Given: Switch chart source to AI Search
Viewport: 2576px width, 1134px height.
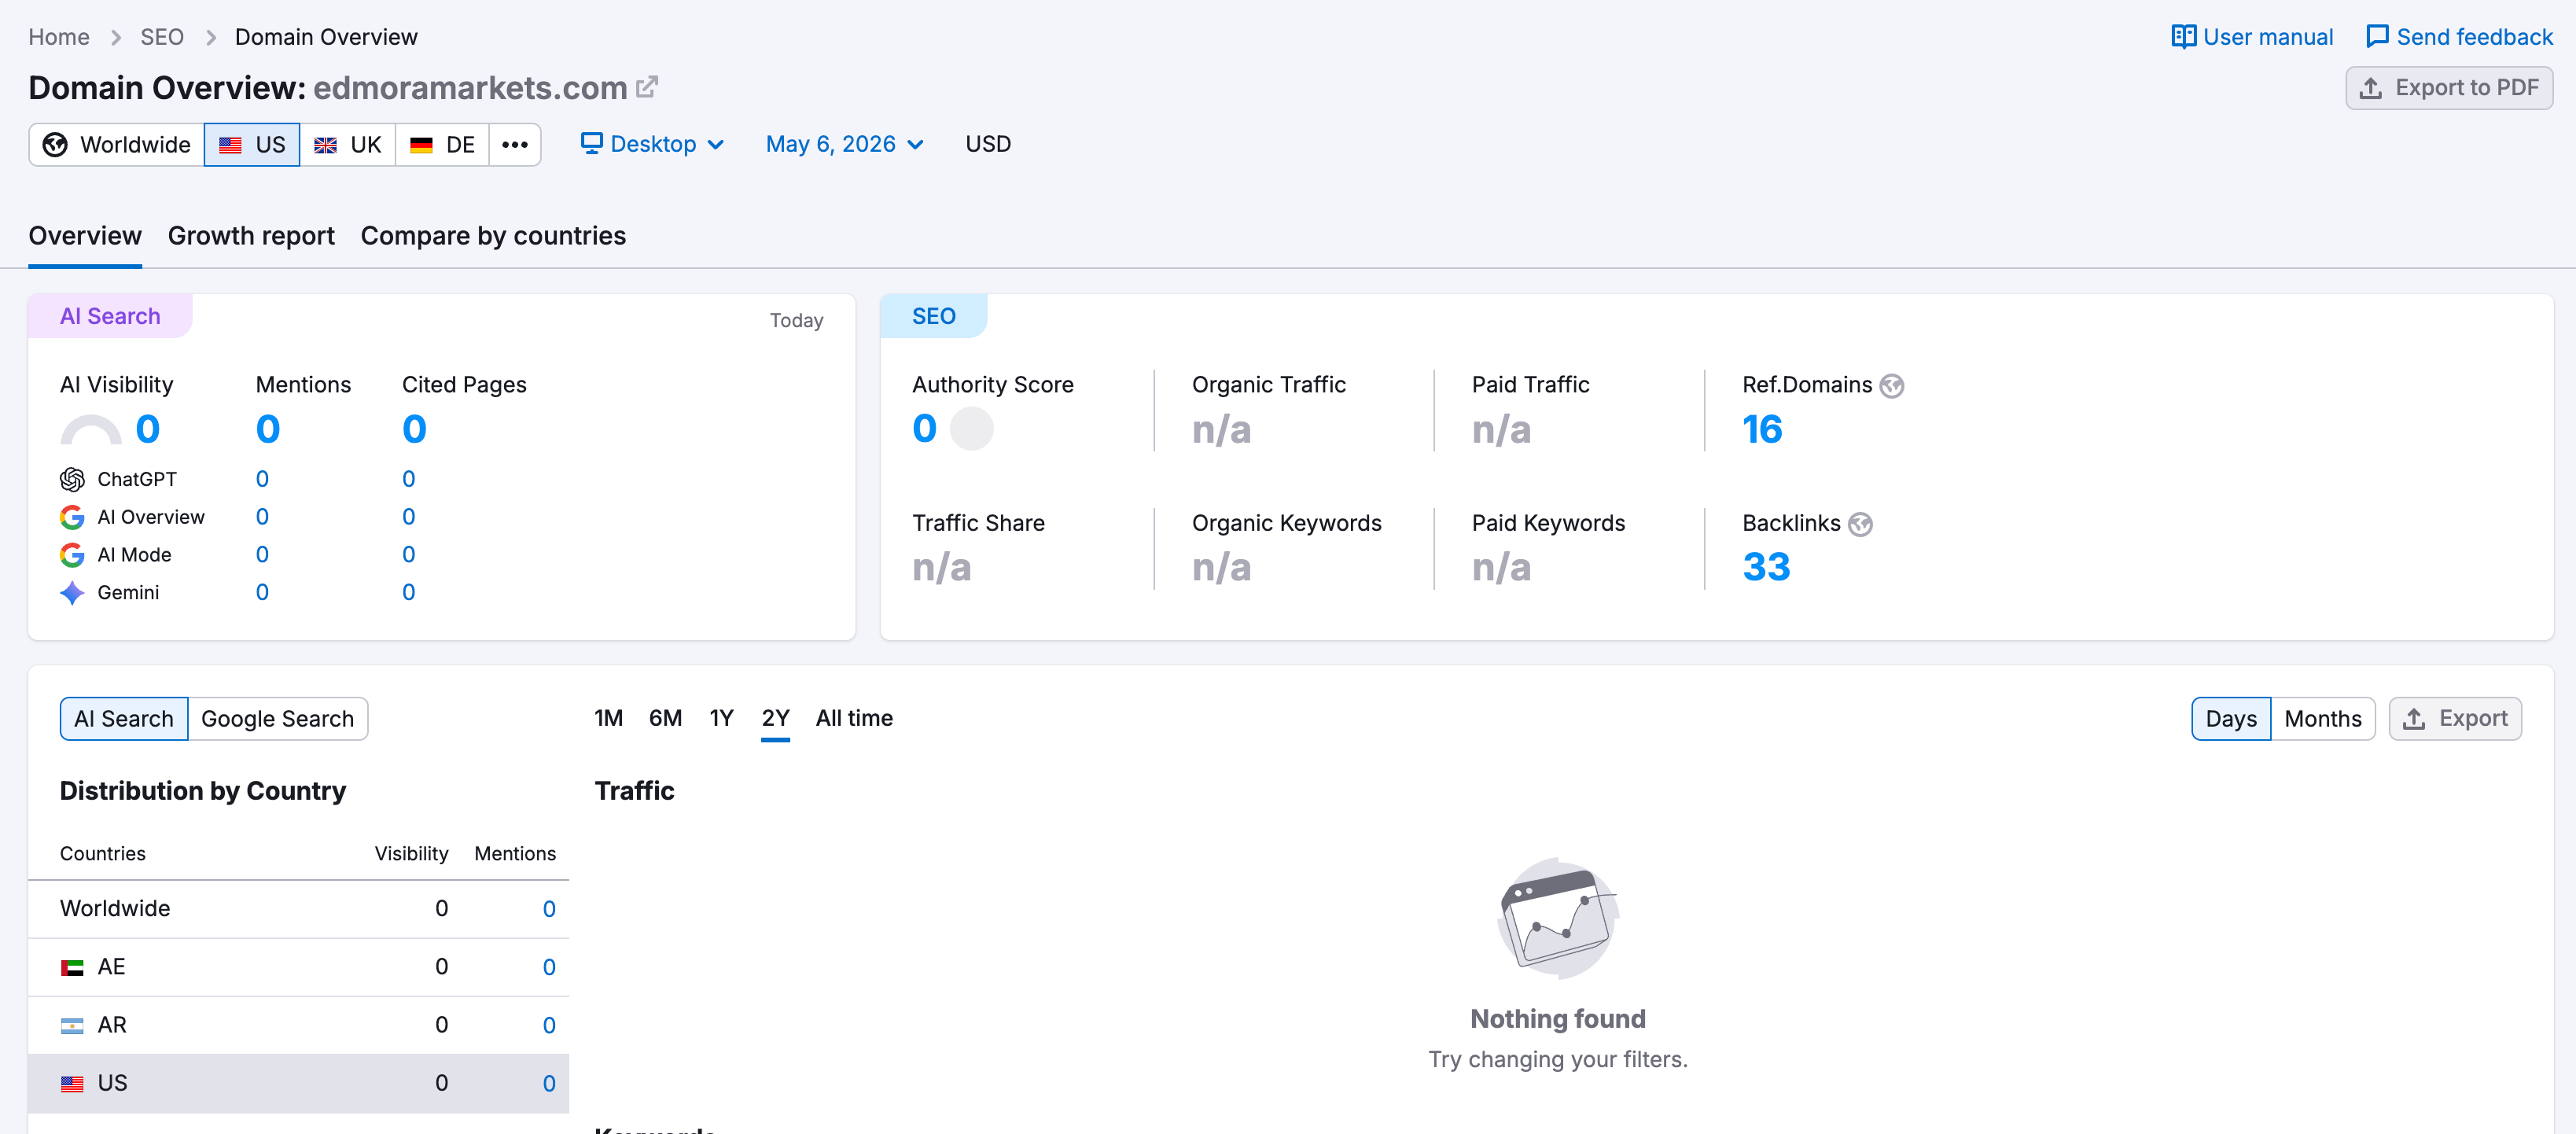Looking at the screenshot, I should coord(124,719).
